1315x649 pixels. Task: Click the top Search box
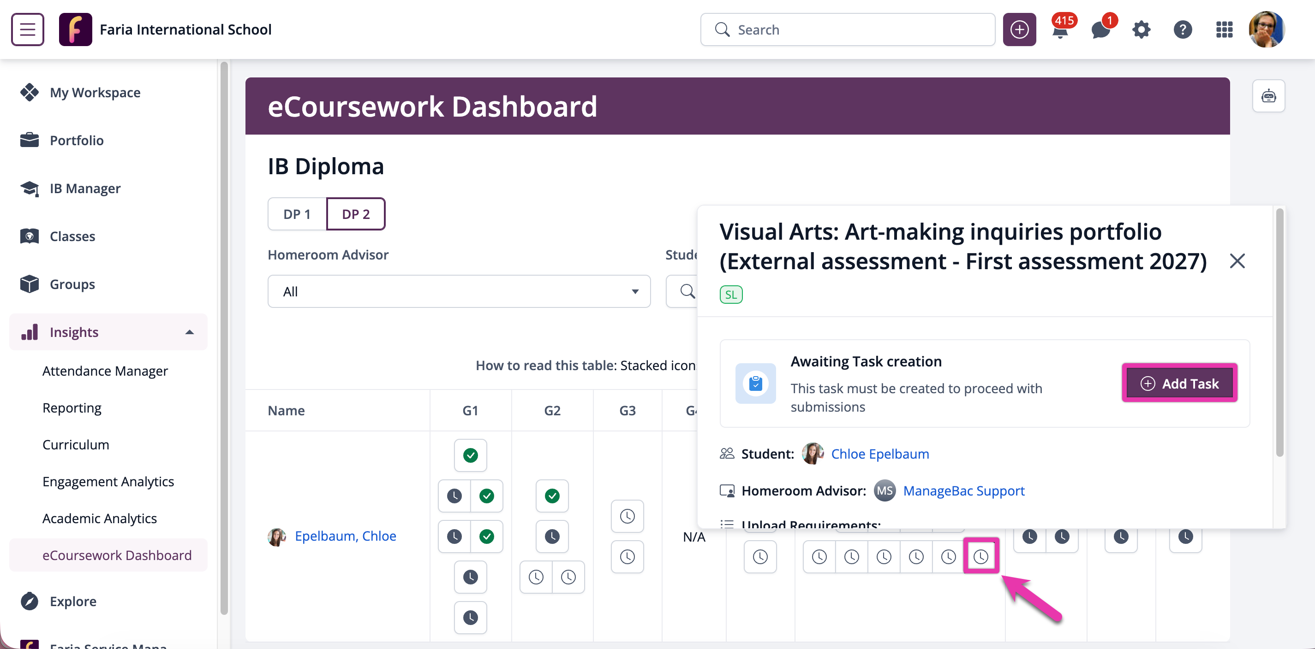coord(848,29)
